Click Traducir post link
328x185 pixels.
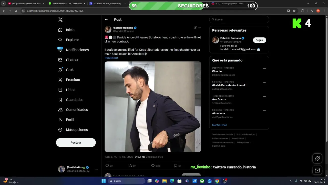click(x=111, y=58)
